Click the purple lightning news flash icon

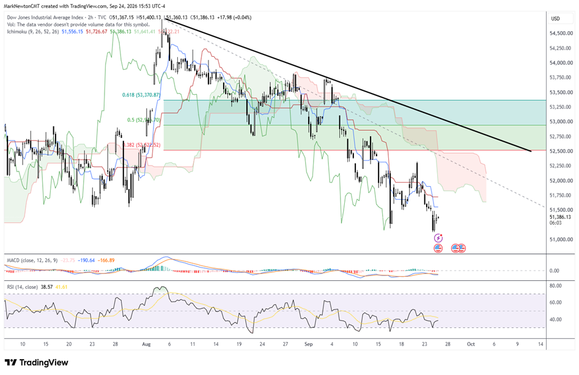click(x=438, y=238)
